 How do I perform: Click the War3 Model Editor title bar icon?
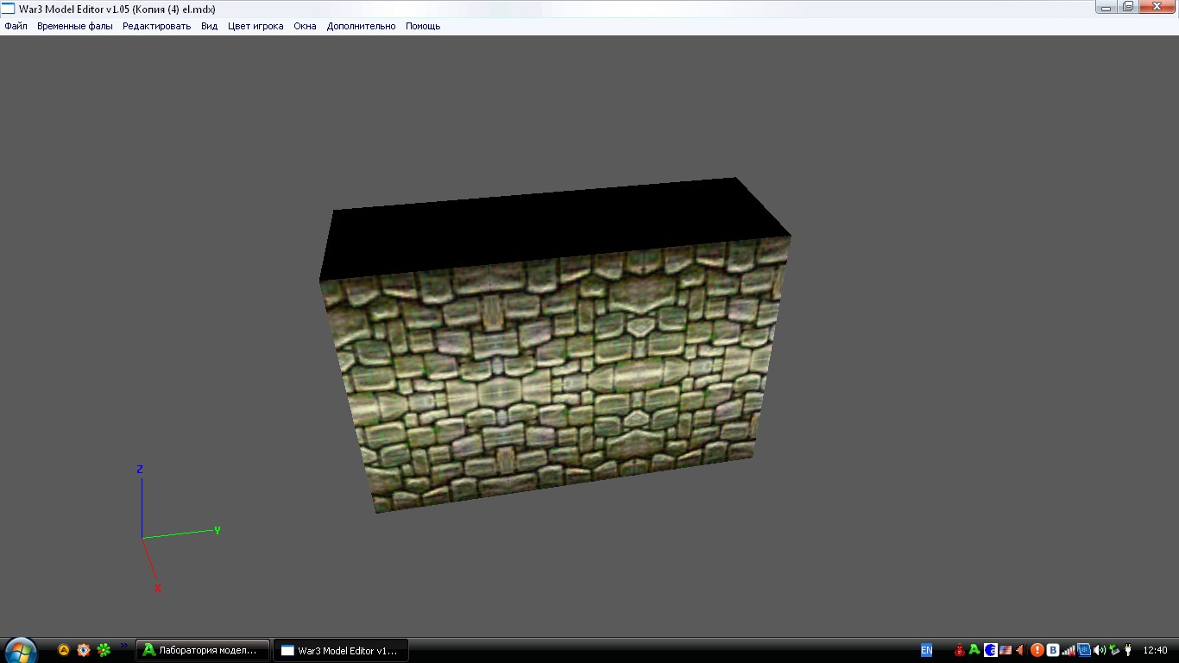point(8,9)
